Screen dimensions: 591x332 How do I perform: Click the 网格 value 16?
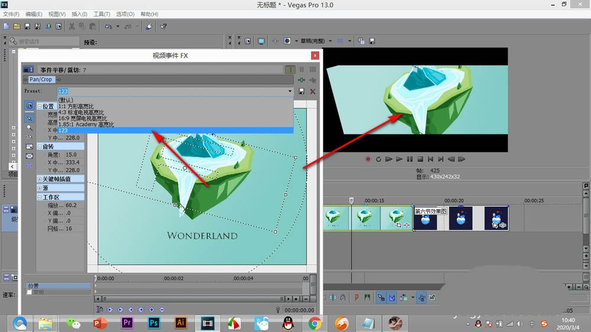tap(69, 229)
